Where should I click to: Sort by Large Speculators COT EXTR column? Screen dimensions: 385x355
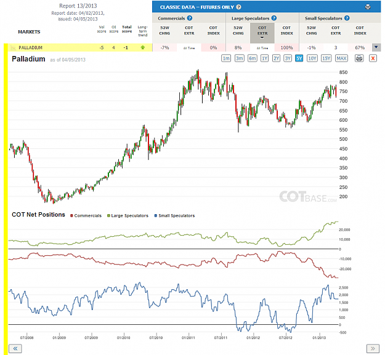[x=262, y=33]
